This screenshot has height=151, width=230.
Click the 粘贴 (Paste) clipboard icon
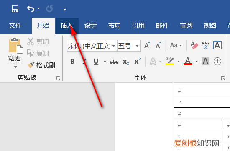(15, 46)
